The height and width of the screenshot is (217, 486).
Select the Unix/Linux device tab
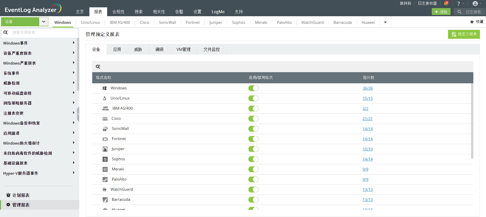(x=90, y=22)
